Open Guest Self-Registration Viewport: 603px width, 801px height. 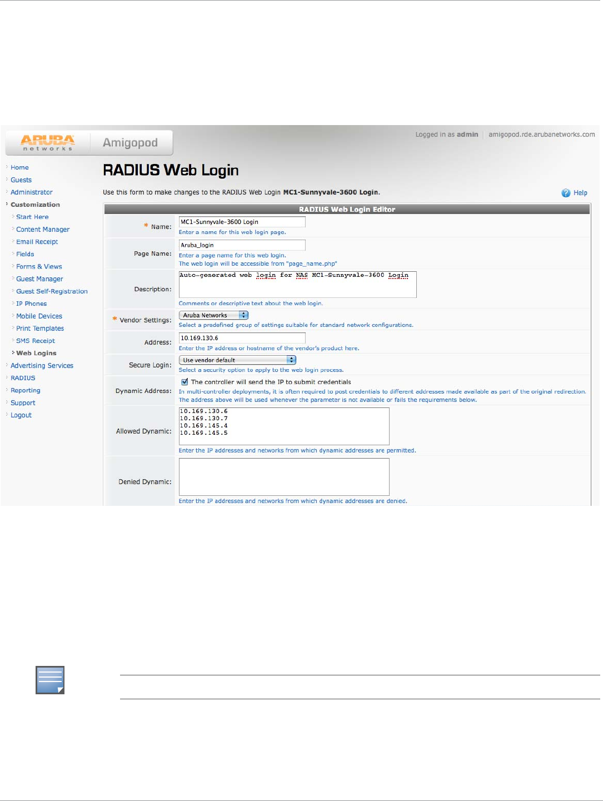(x=52, y=291)
